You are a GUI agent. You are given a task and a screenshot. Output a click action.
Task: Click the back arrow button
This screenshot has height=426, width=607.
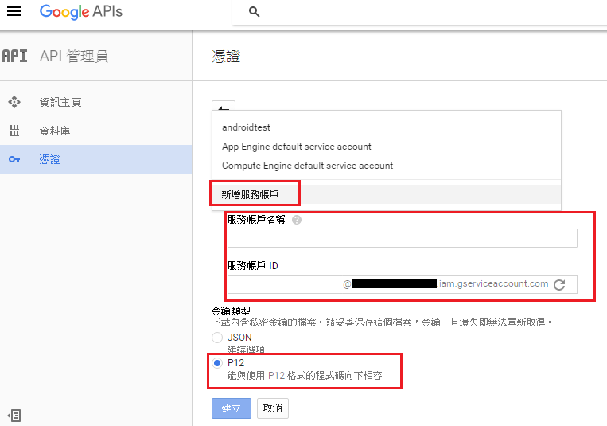(224, 106)
